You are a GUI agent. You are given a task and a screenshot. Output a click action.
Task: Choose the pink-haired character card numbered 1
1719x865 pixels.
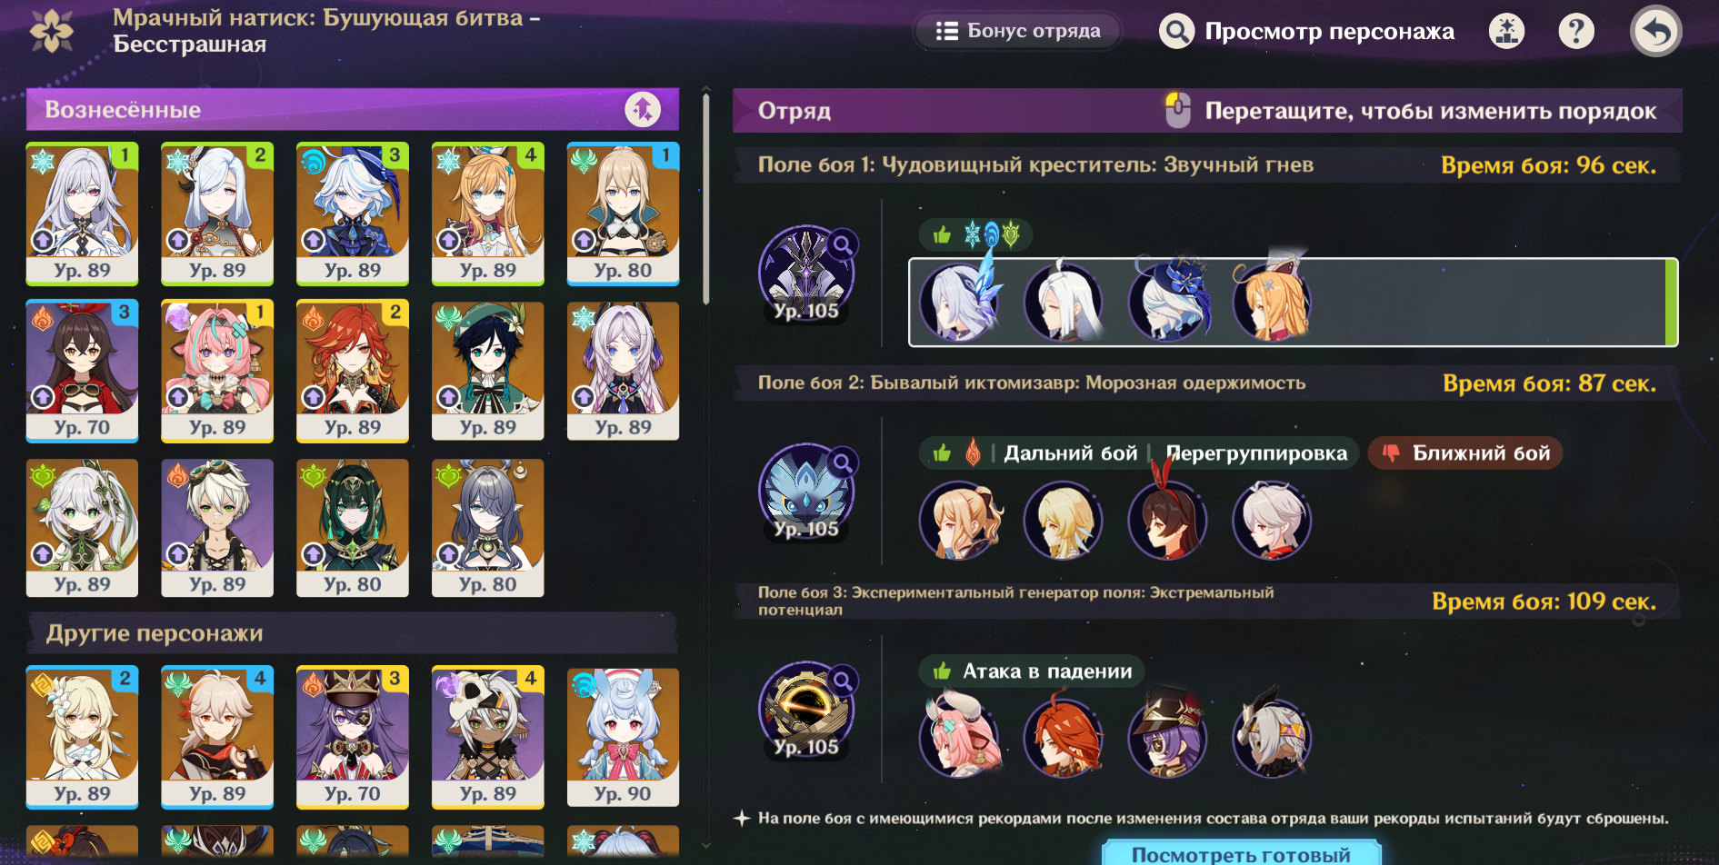(217, 371)
